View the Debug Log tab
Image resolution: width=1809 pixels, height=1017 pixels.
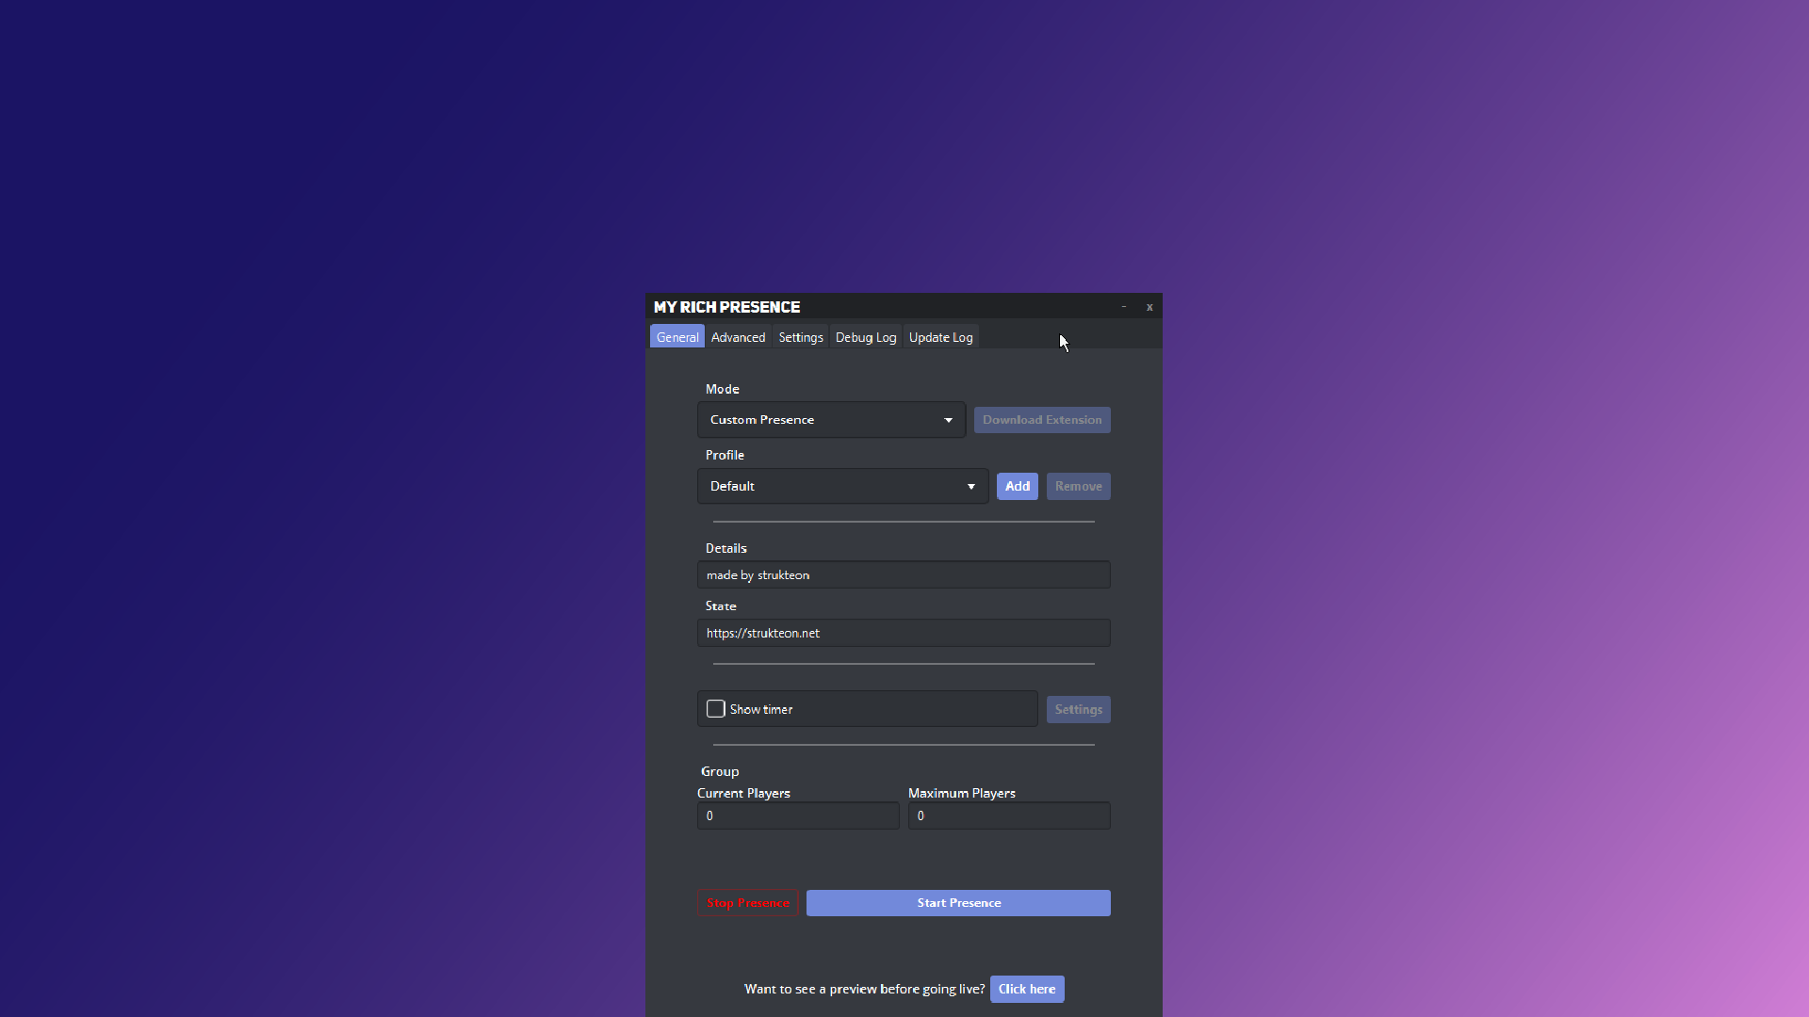(866, 337)
